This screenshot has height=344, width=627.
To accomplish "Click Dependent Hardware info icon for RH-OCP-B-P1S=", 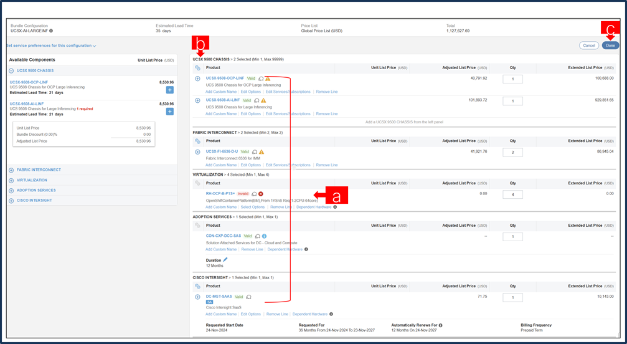I will pyautogui.click(x=335, y=207).
